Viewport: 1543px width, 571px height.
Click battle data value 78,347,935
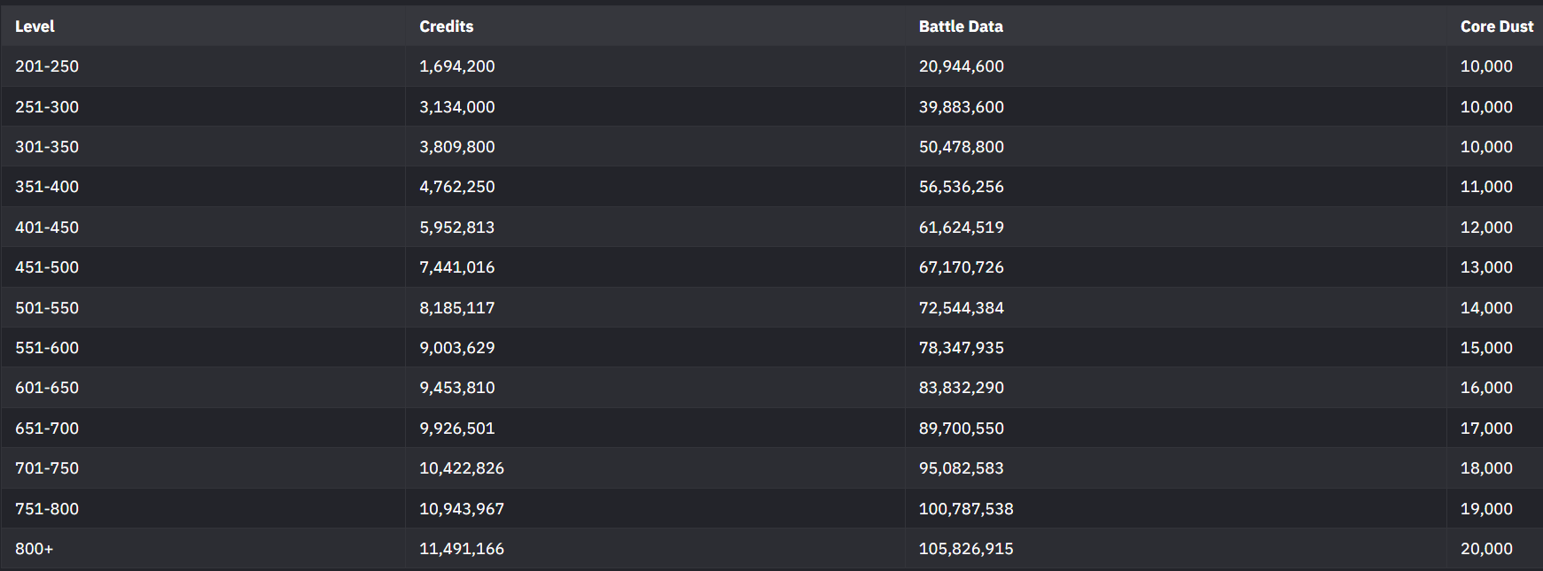[x=961, y=348]
